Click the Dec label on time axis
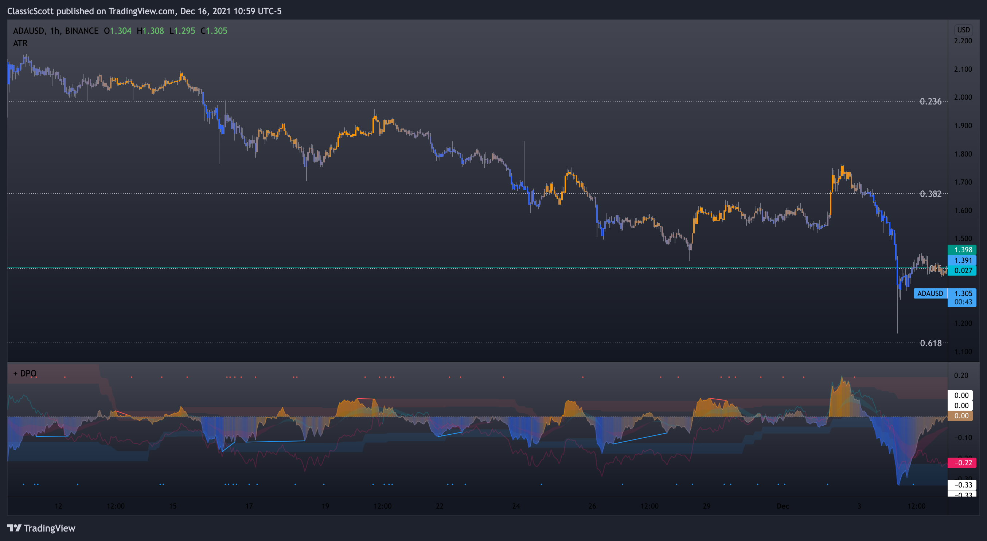987x541 pixels. 783,506
